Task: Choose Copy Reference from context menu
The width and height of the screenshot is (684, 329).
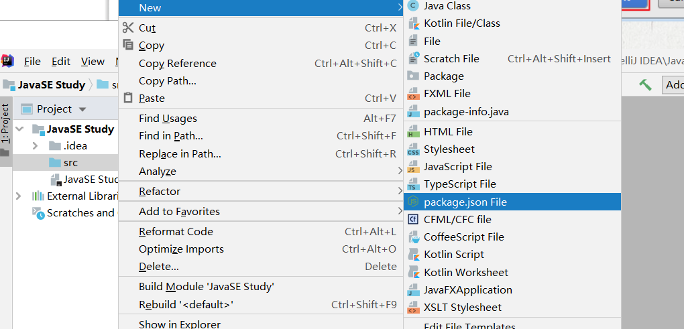Action: click(261, 63)
